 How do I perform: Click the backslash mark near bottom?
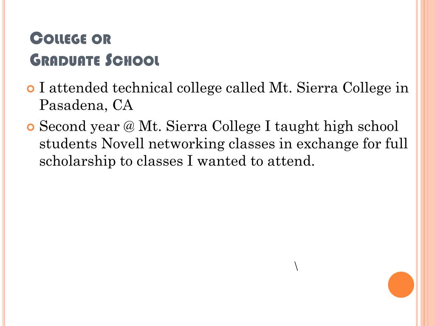tap(296, 266)
